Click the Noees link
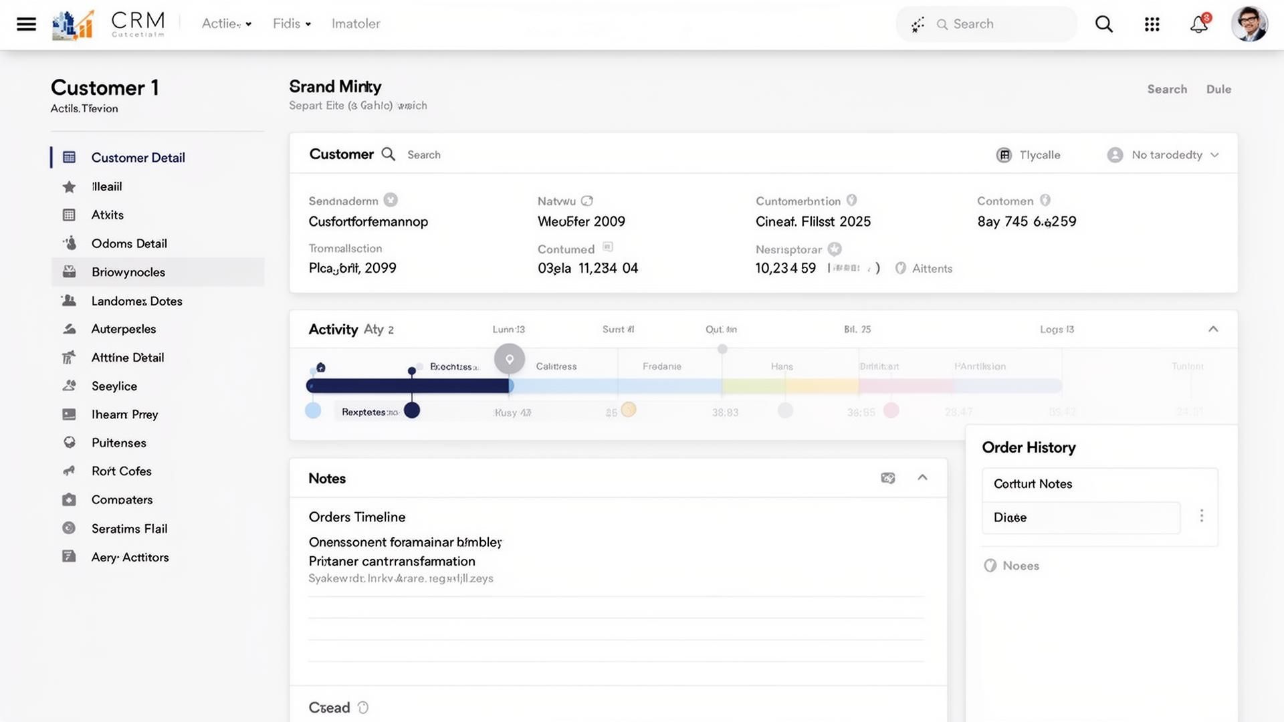 (x=1021, y=566)
